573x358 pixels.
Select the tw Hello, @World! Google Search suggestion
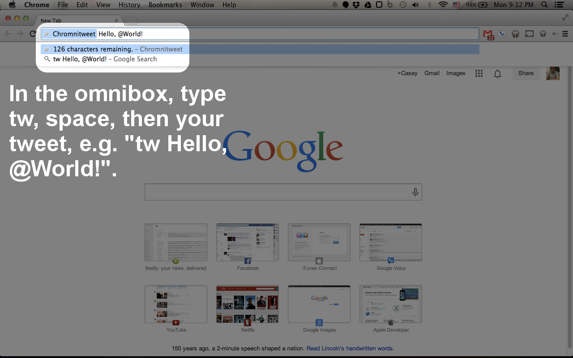click(260, 59)
